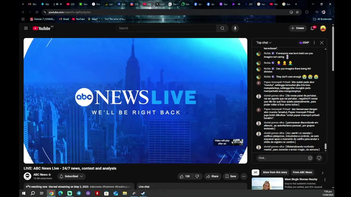Viewport: 351px width, 197px height.
Task: Open Gmail bookmark
Action: 64,19
